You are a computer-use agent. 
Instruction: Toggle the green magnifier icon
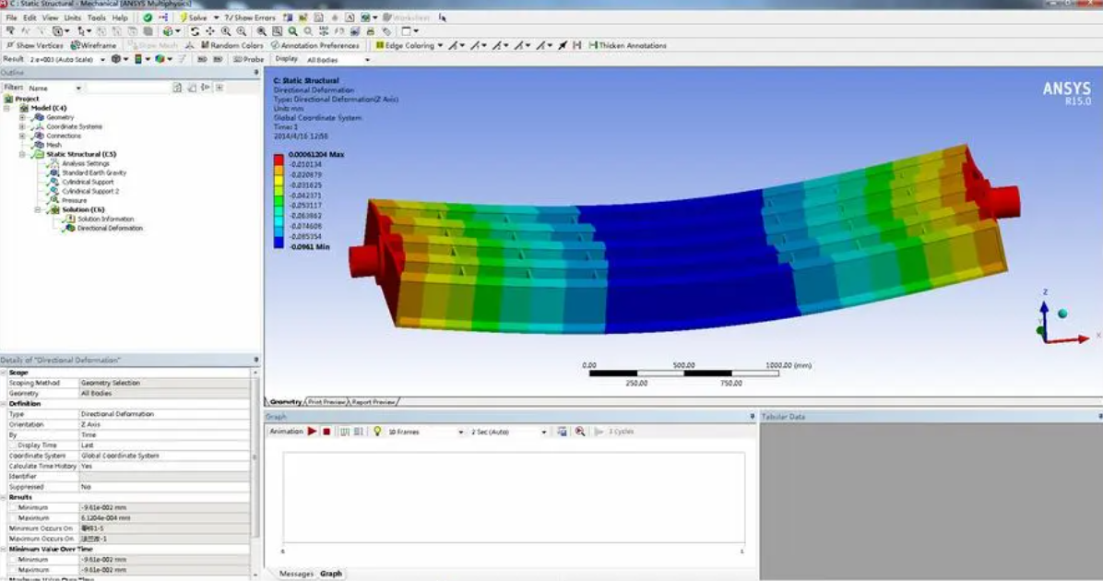pos(292,31)
